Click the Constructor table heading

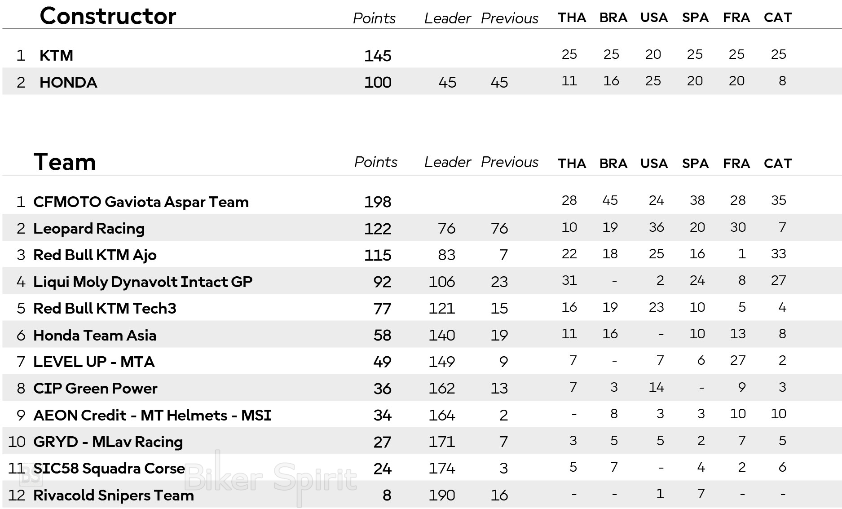(108, 16)
